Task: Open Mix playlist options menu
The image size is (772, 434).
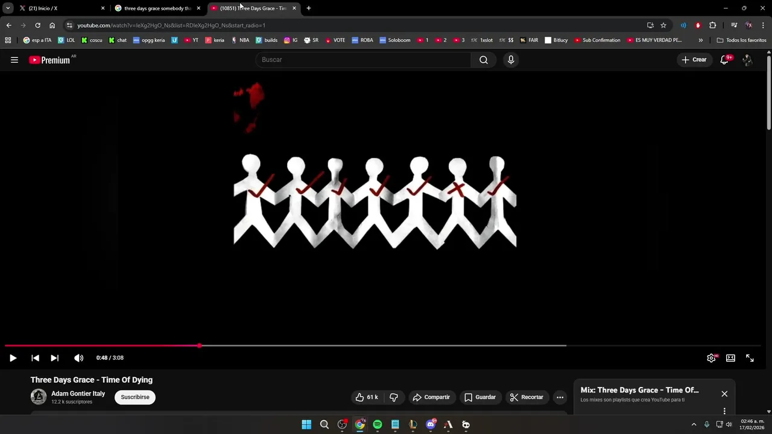Action: coord(724,411)
